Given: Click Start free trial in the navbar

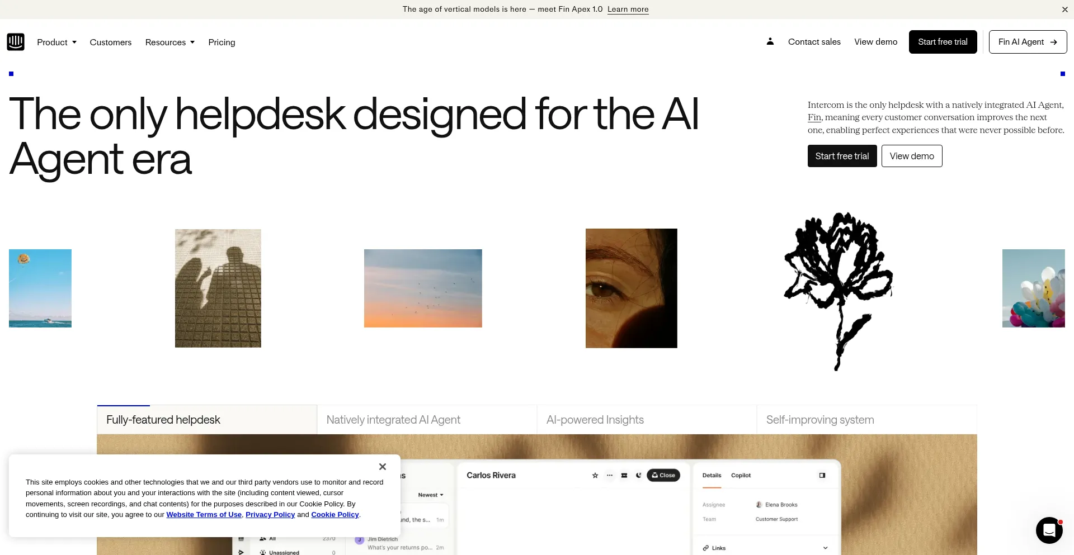Looking at the screenshot, I should tap(943, 42).
